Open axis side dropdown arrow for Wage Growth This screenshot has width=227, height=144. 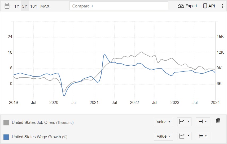tap(206, 136)
